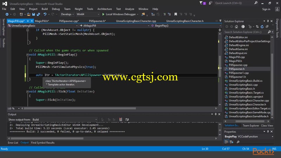Open the Toolbox side tab

[4, 42]
